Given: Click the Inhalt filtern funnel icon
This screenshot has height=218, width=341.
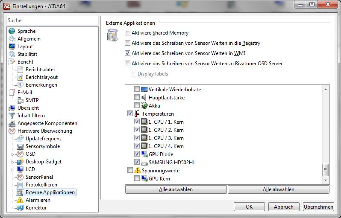Looking at the screenshot, I should pyautogui.click(x=12, y=116).
